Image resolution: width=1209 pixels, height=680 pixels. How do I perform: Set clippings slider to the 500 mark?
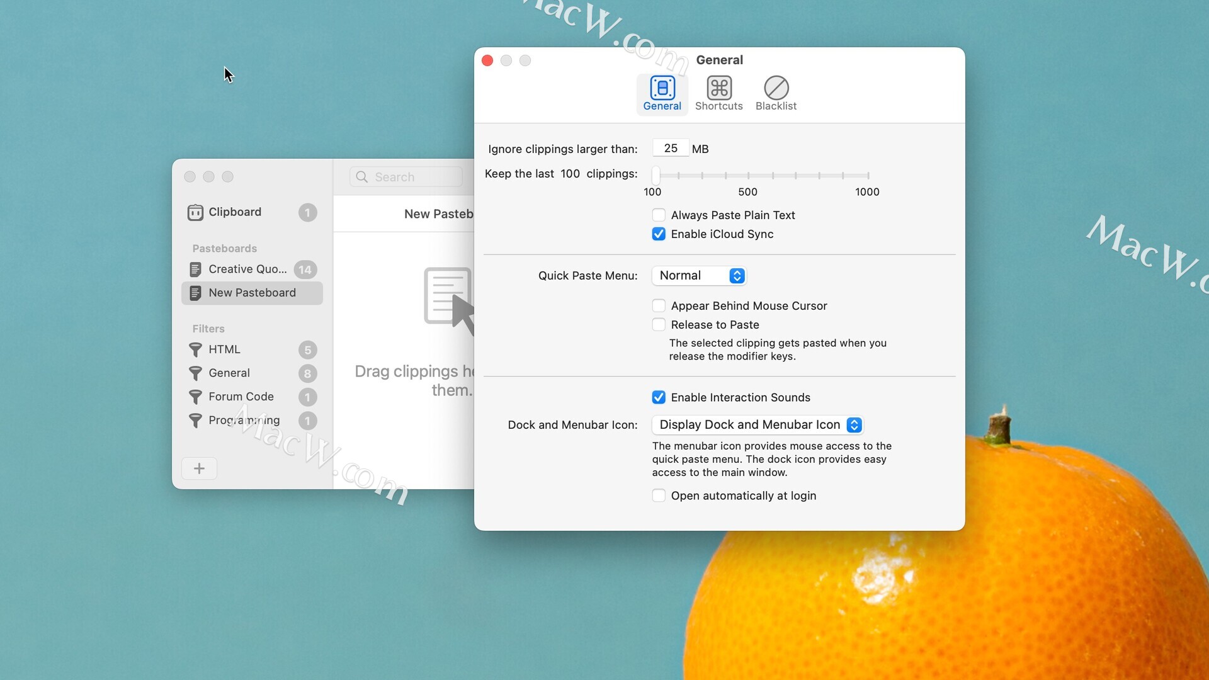coord(749,176)
